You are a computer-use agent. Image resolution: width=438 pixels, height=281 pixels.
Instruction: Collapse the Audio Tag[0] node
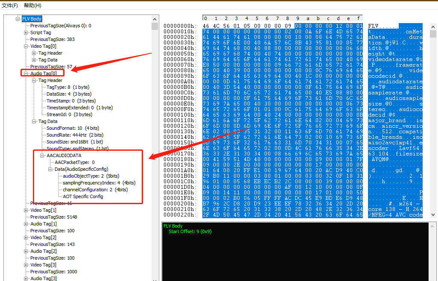26,73
